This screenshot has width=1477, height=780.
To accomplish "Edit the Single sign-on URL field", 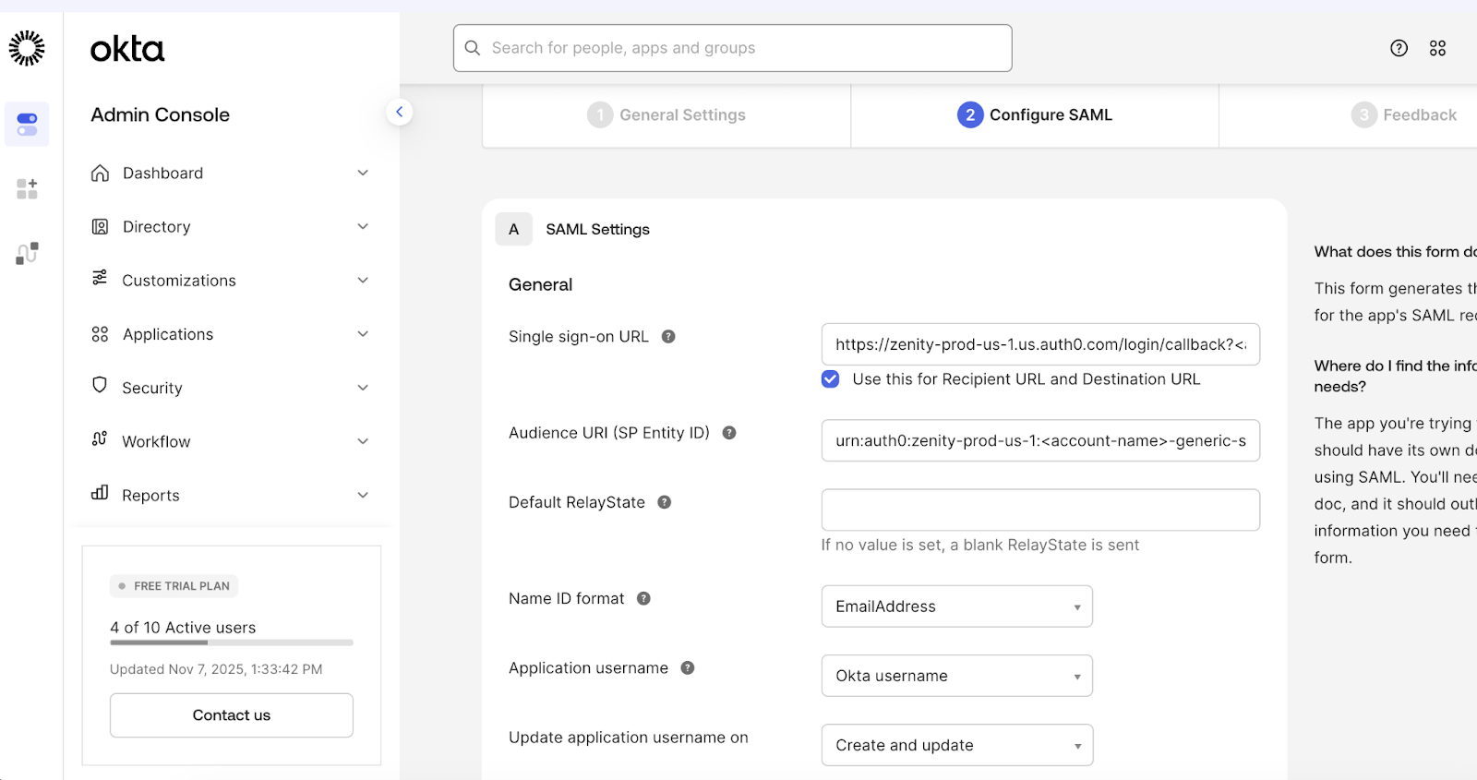I will (1040, 344).
